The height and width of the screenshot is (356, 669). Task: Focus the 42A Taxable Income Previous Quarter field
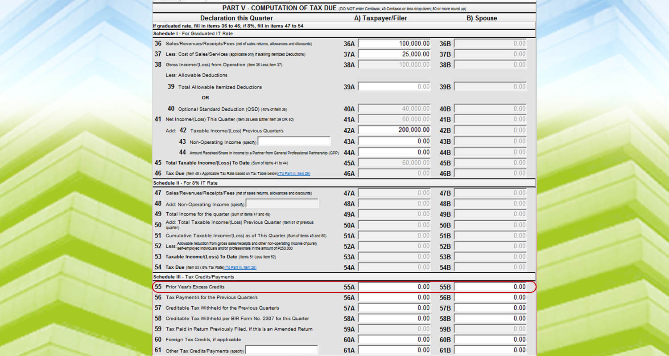point(394,130)
